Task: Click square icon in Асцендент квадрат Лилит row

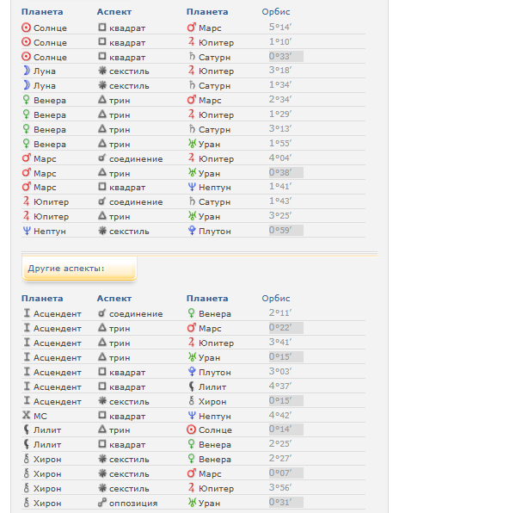Action: [x=102, y=386]
